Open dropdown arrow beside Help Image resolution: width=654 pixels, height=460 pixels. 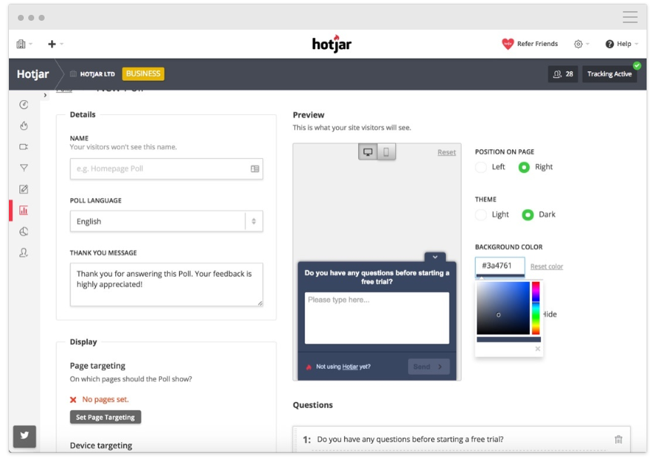click(x=636, y=44)
